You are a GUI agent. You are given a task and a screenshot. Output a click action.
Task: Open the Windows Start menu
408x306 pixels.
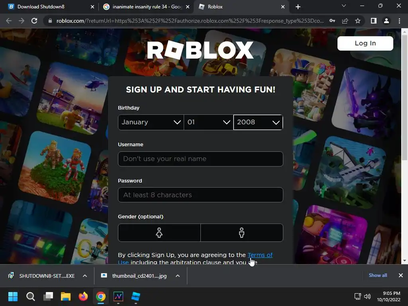click(x=13, y=296)
